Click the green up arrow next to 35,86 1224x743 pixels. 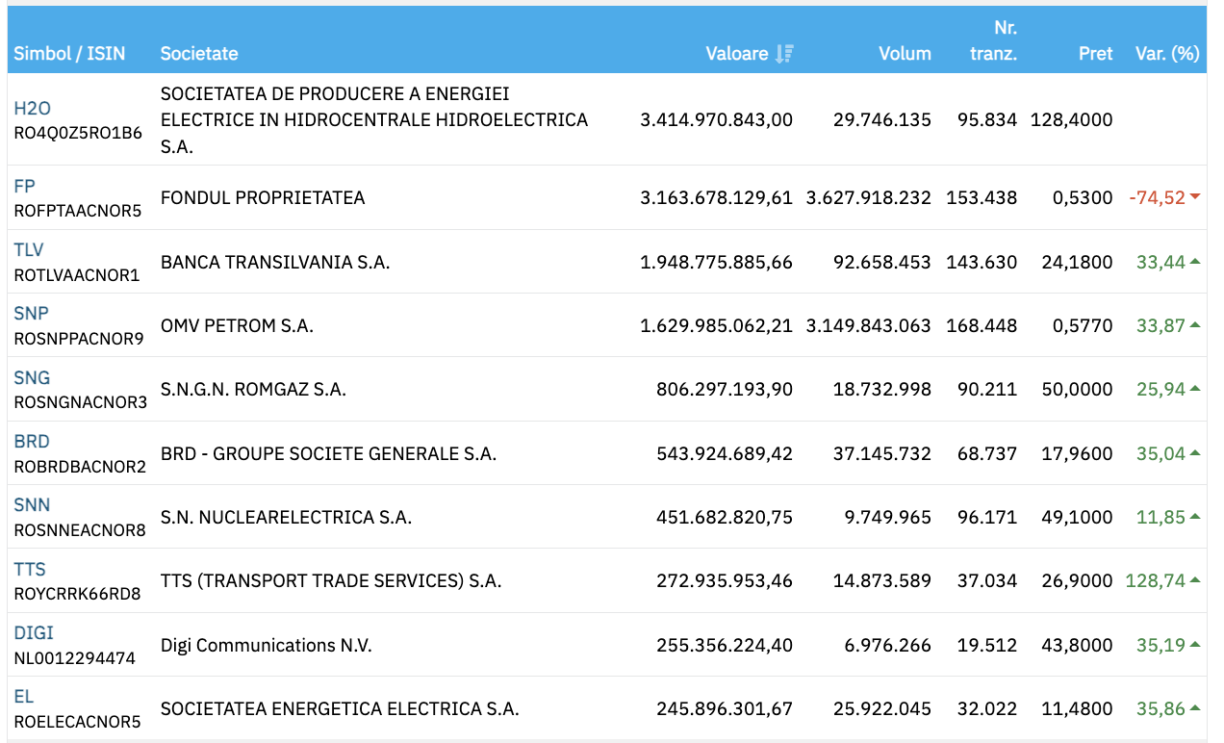1195,708
